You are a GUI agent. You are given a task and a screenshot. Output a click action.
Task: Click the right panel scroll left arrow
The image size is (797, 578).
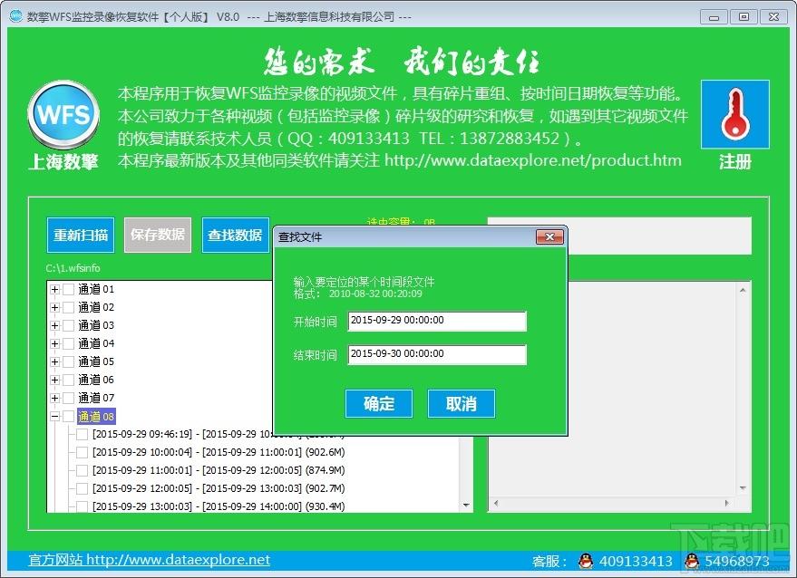tap(496, 504)
